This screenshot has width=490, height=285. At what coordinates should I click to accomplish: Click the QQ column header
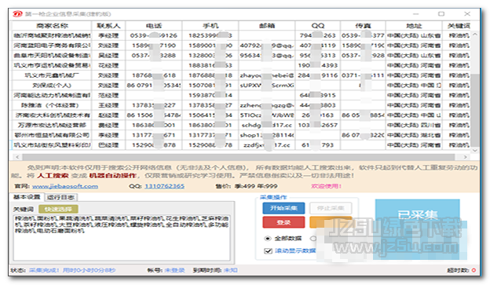[318, 26]
